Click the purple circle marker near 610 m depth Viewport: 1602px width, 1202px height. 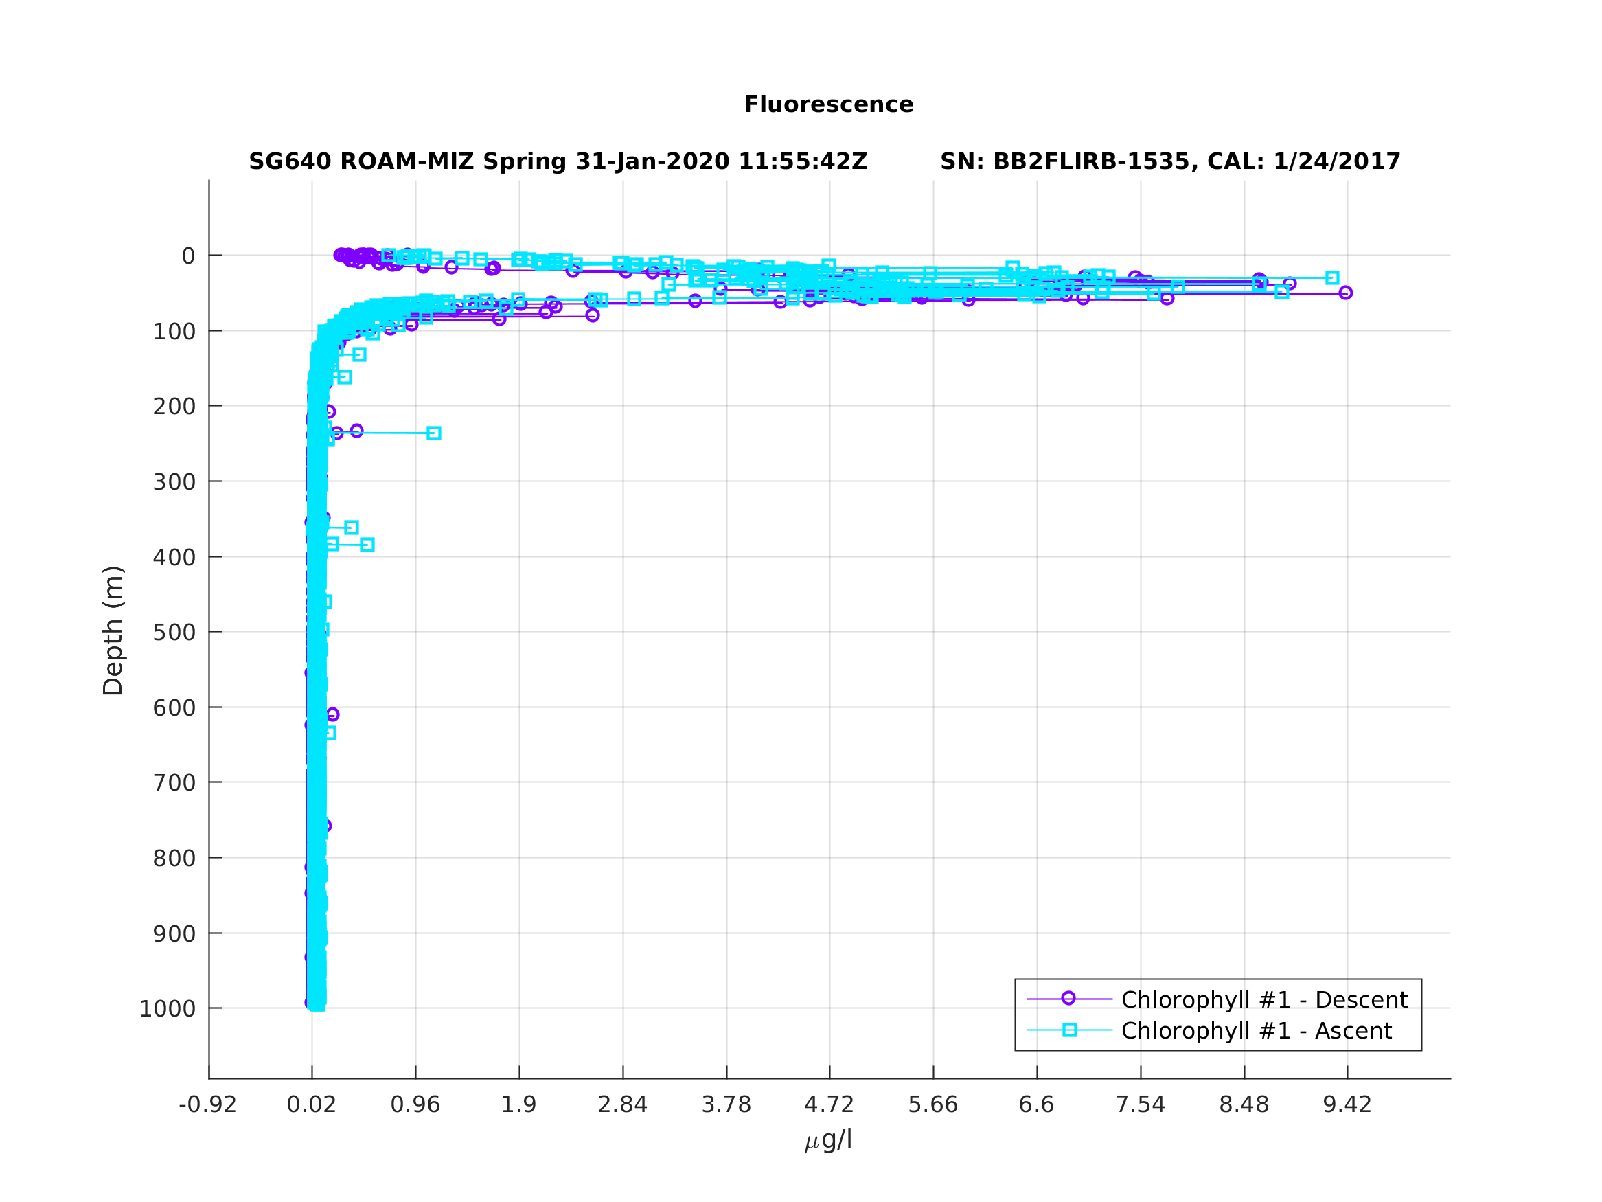pos(332,714)
